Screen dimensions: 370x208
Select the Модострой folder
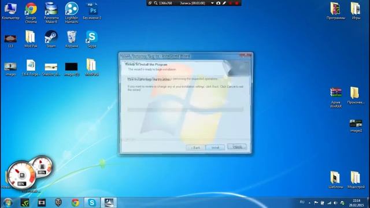(x=356, y=180)
